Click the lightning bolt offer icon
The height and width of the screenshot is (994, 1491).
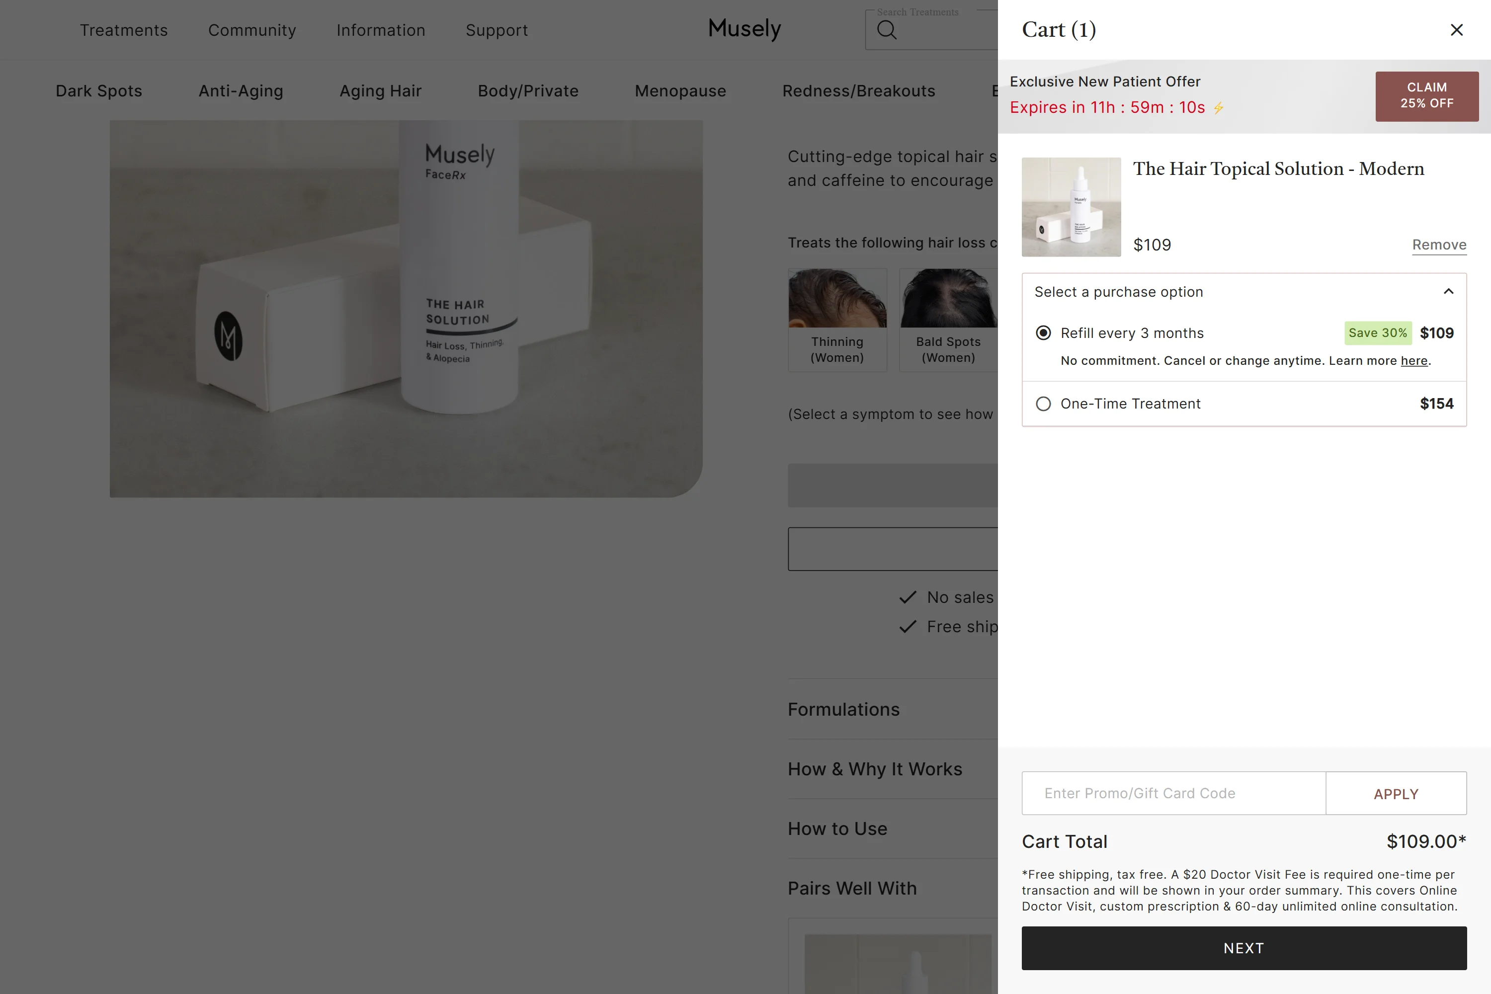pyautogui.click(x=1219, y=108)
